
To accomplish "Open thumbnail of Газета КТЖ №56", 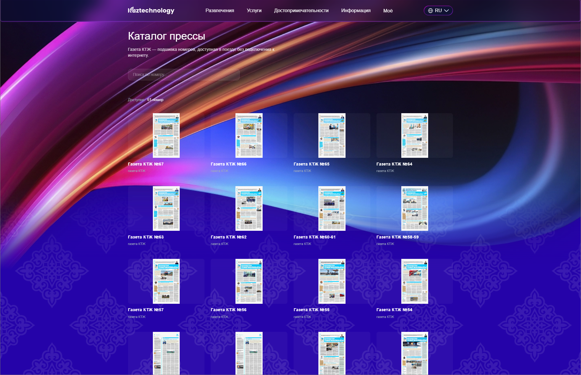I will tap(249, 281).
